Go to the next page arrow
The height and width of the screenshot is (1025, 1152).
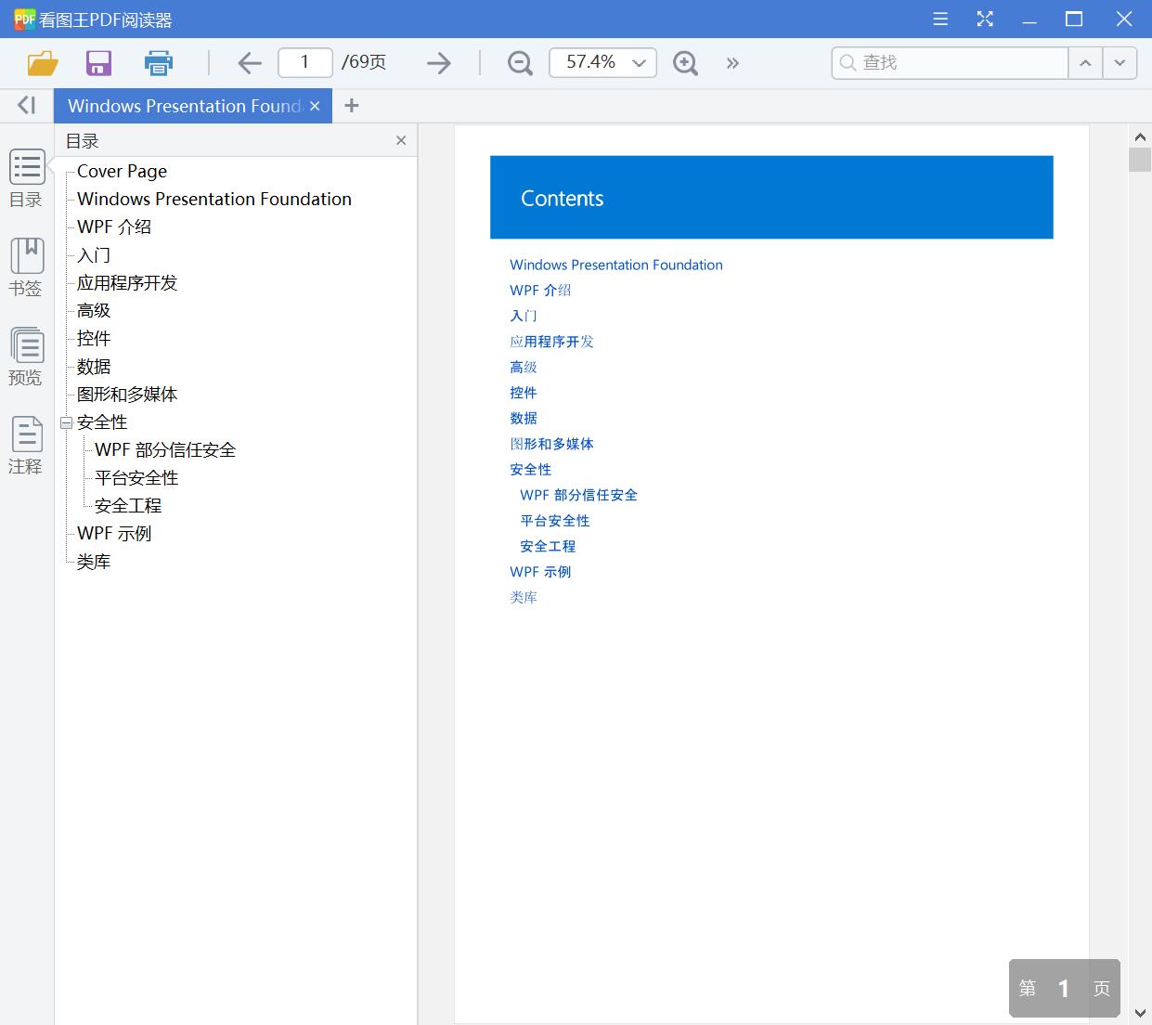click(x=438, y=63)
